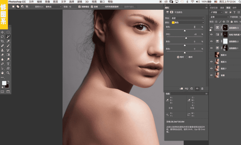Open the preset (预设) dropdown
Screen dimensions: 241x145
coord(187,18)
